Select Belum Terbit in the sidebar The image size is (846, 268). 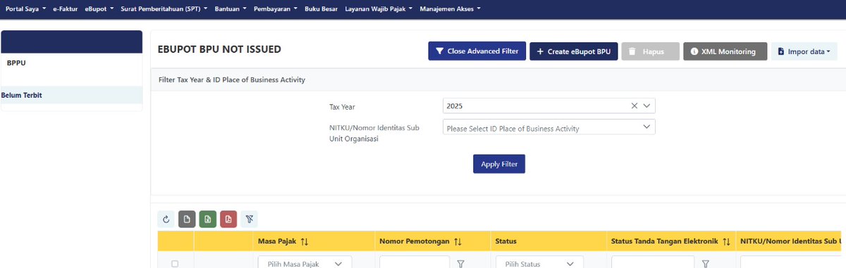coord(71,95)
